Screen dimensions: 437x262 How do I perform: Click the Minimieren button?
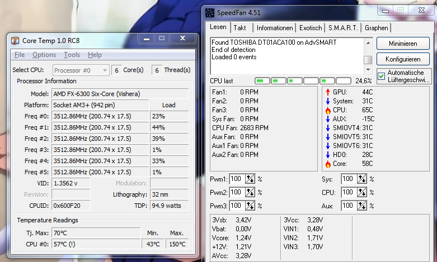pyautogui.click(x=403, y=44)
